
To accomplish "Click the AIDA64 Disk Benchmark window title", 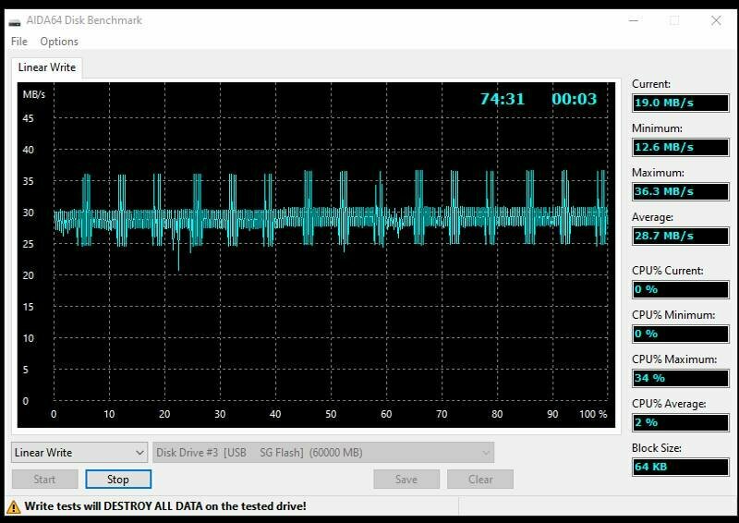I will coord(84,20).
